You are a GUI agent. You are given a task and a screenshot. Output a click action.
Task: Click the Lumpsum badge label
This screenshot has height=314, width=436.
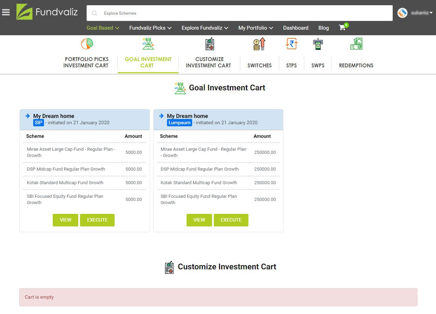coord(180,122)
